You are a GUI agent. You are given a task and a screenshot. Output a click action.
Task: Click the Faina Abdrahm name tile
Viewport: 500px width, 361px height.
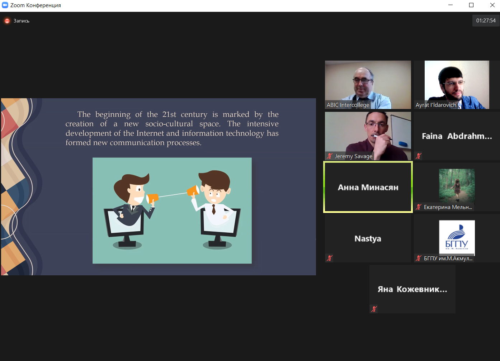(x=457, y=136)
